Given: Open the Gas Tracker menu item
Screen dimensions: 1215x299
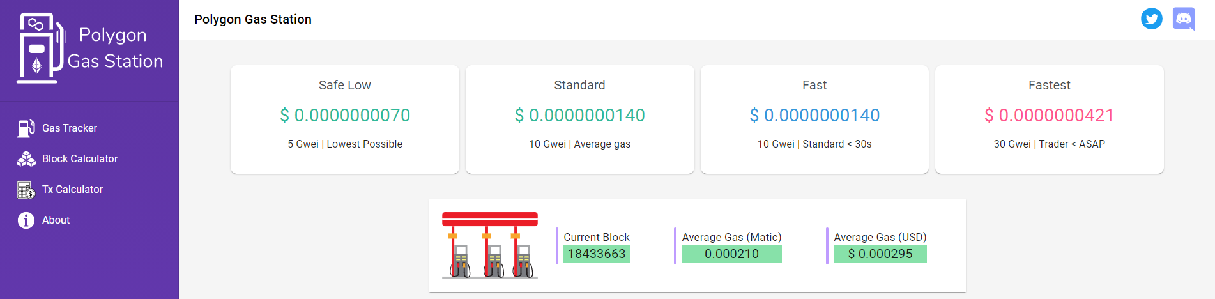Looking at the screenshot, I should point(70,128).
